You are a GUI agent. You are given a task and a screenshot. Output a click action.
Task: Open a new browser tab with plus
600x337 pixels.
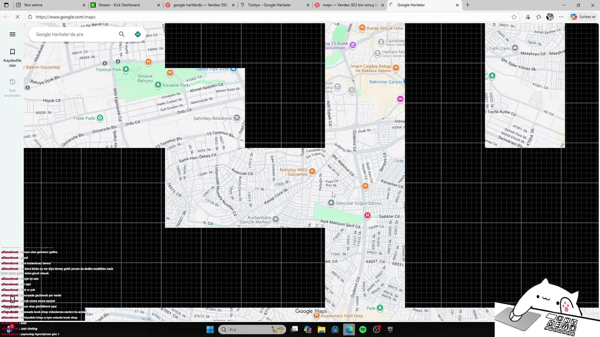click(467, 5)
